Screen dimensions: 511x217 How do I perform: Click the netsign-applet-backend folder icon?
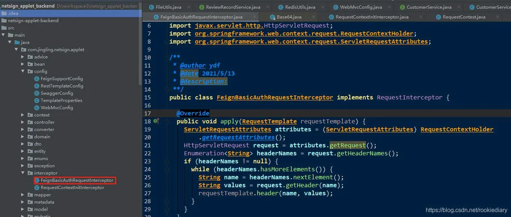pos(4,21)
